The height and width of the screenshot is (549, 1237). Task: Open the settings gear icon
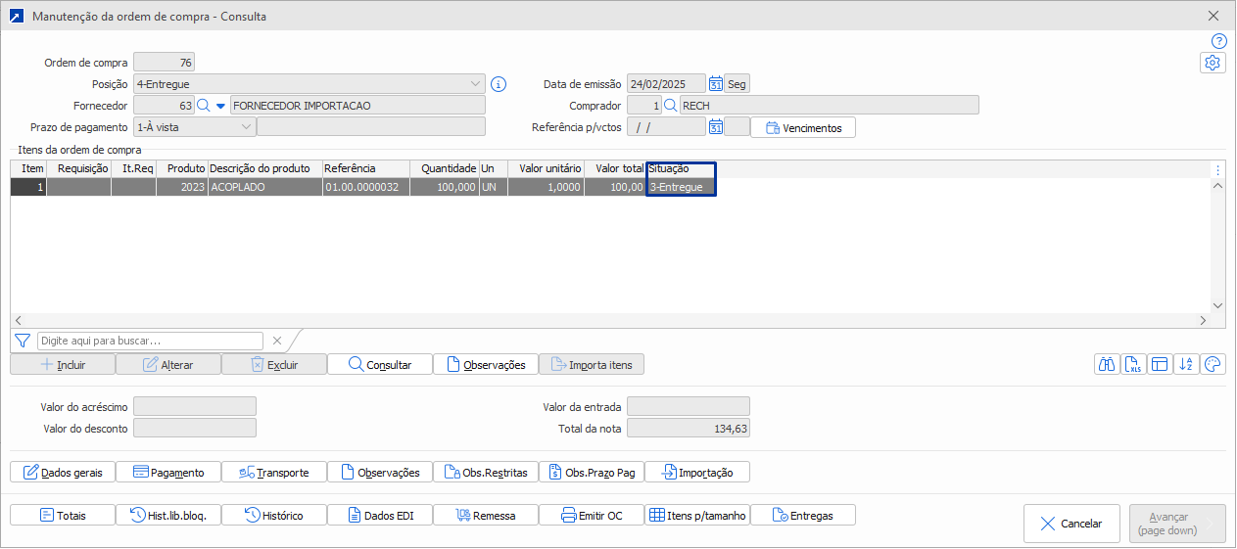(x=1213, y=63)
